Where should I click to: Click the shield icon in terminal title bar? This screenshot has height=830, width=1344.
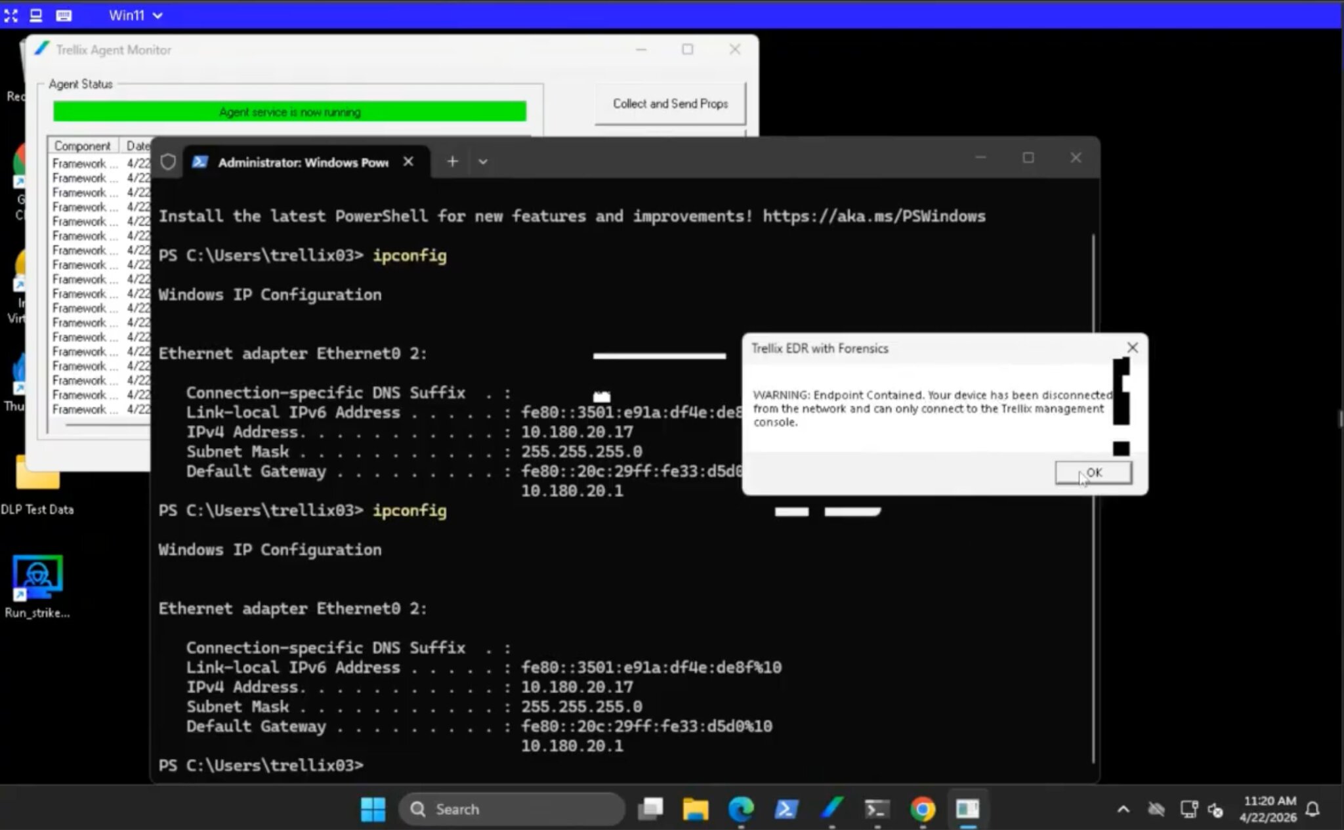pyautogui.click(x=168, y=161)
